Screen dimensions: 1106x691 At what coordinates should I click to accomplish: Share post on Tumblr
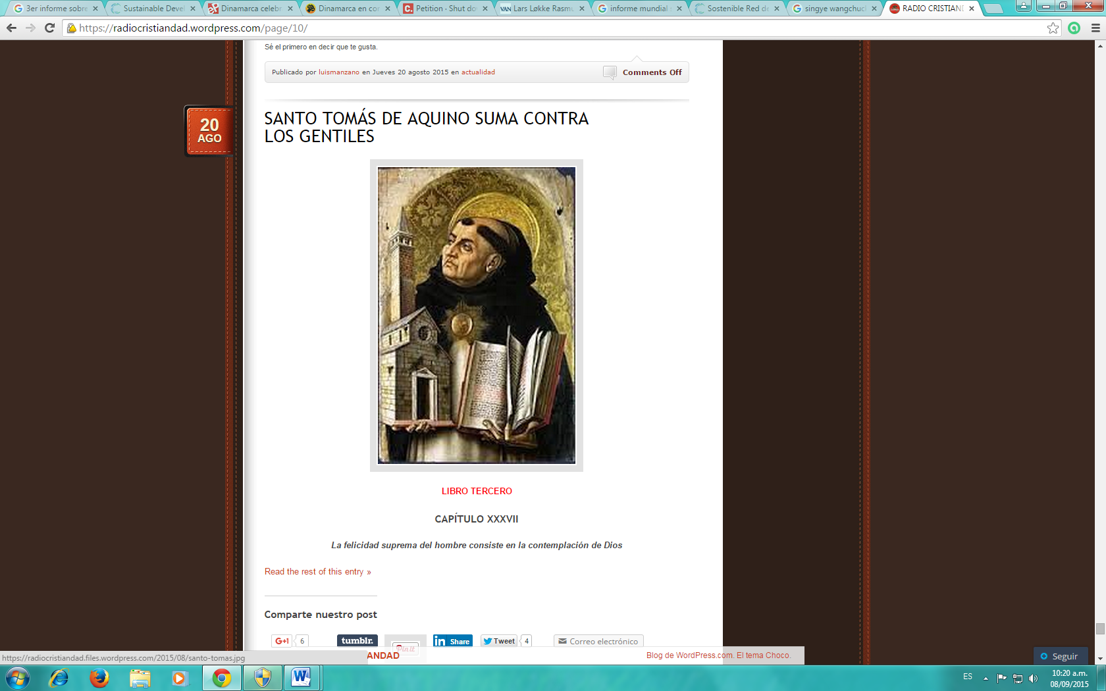357,641
